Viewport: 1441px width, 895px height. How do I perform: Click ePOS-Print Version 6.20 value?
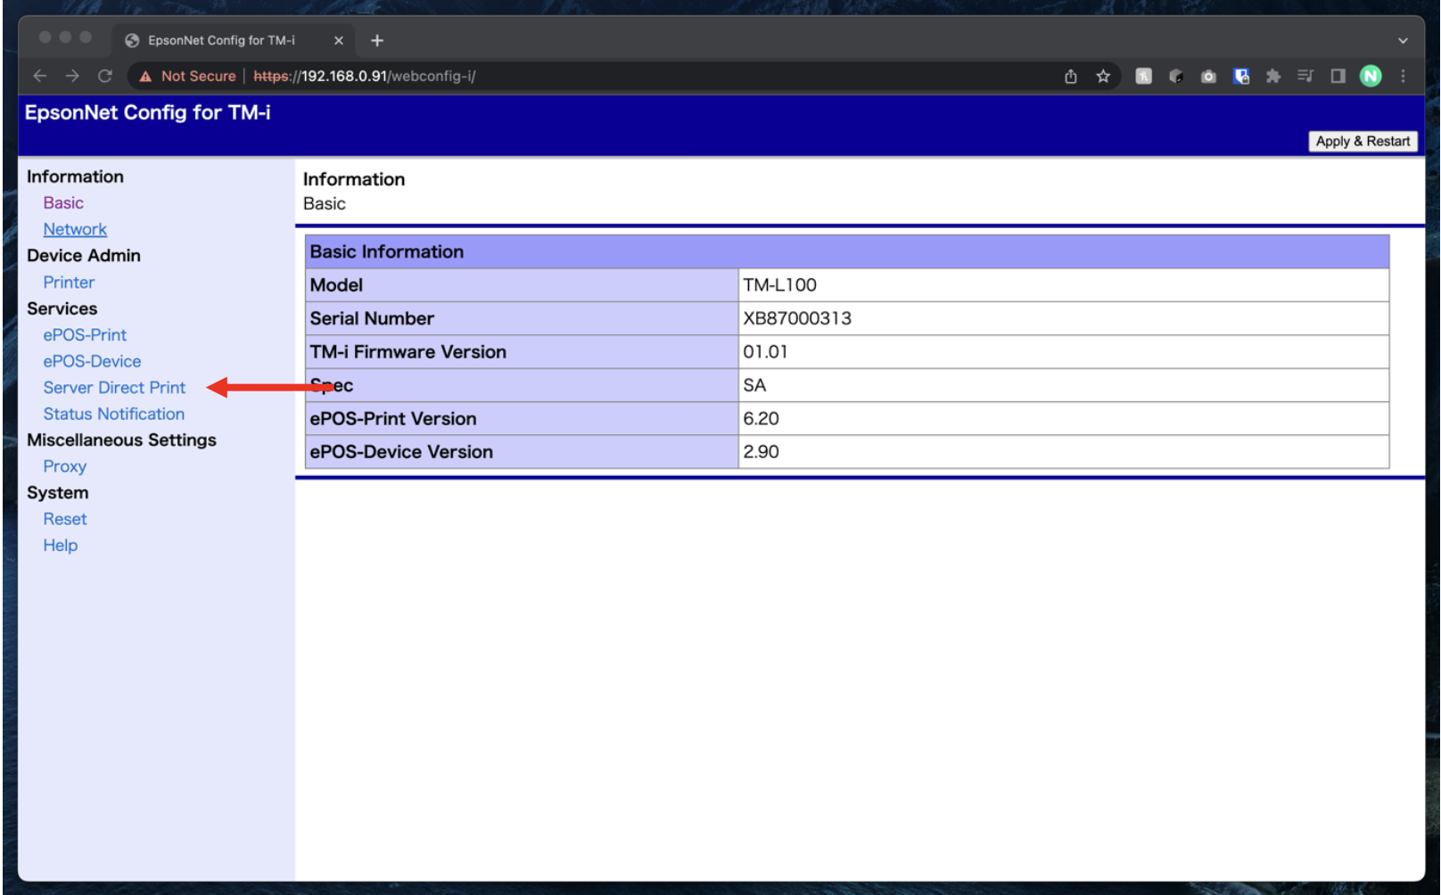(761, 419)
